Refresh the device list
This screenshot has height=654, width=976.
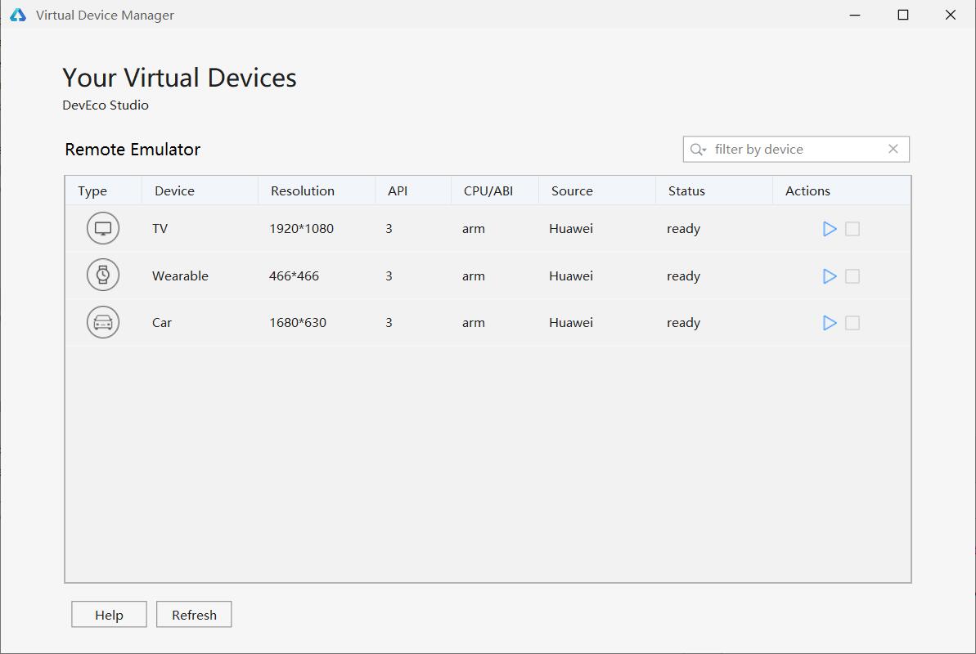[194, 615]
